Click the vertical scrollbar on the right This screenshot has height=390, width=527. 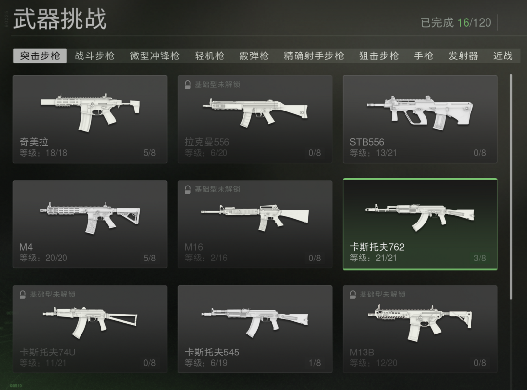[x=511, y=187]
